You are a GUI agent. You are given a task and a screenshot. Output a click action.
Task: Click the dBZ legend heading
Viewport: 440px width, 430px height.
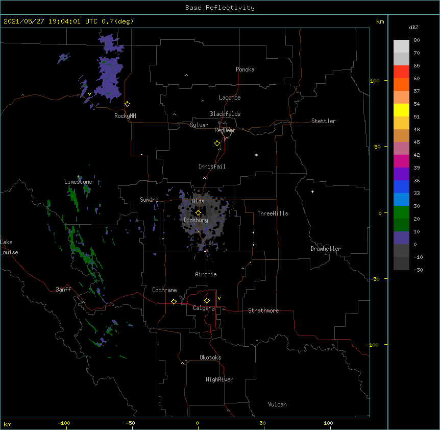[x=413, y=28]
